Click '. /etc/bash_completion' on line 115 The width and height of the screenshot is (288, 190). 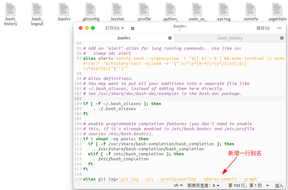[121, 159]
